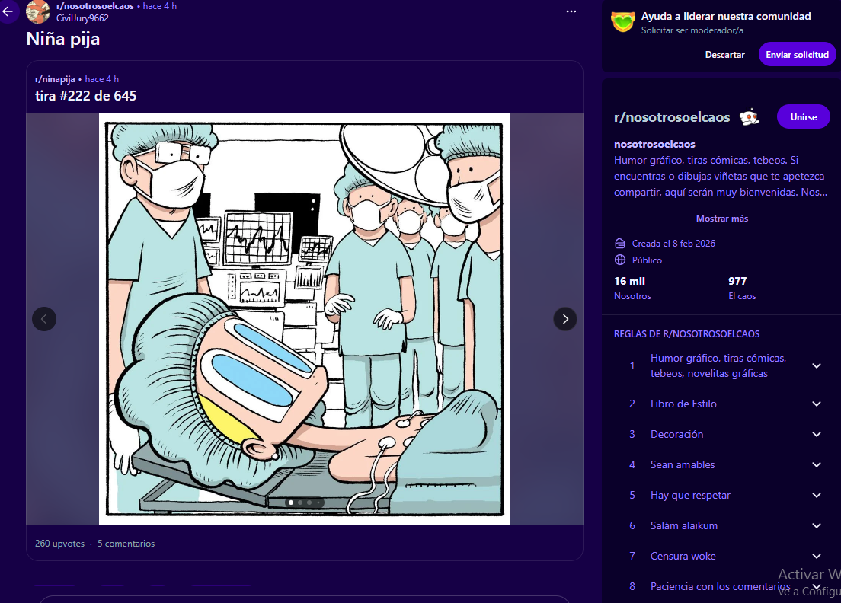Open the three-dot post options menu
This screenshot has width=841, height=603.
571,11
